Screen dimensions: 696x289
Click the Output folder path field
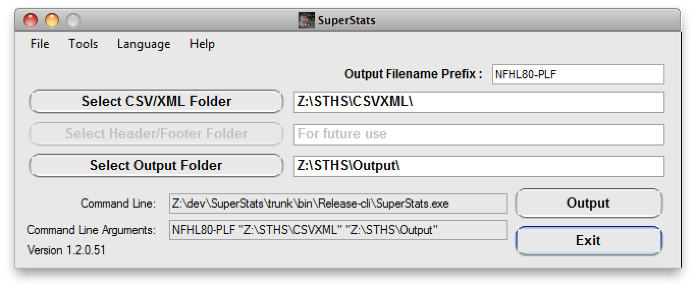[x=478, y=166]
